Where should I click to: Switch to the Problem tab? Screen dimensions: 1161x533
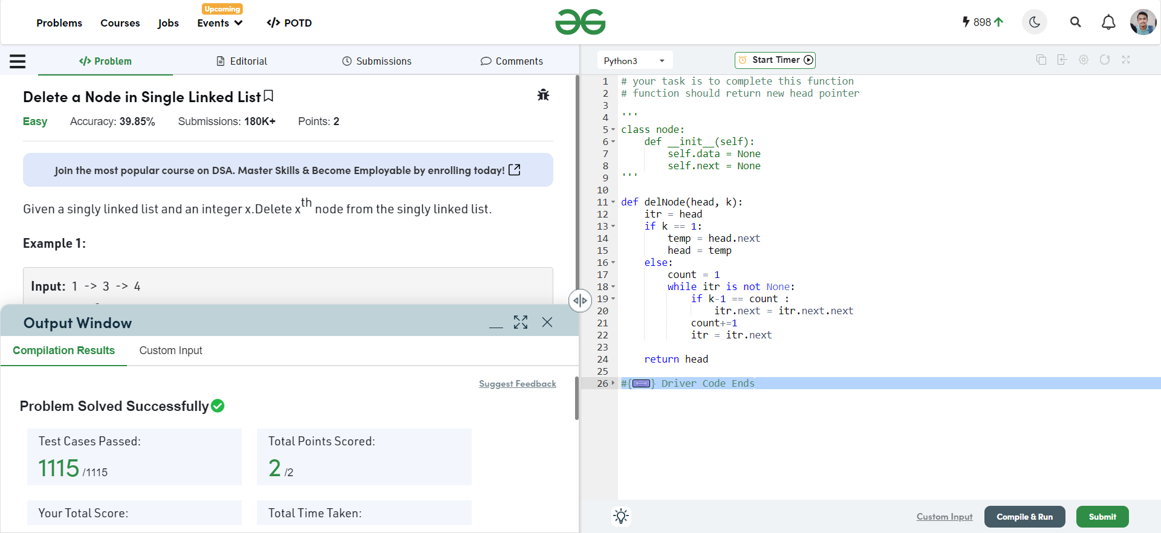(x=105, y=61)
